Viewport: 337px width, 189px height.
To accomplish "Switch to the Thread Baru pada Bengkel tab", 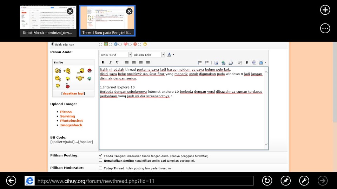I will [107, 21].
